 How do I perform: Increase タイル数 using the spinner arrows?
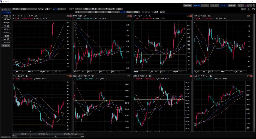click(x=47, y=8)
